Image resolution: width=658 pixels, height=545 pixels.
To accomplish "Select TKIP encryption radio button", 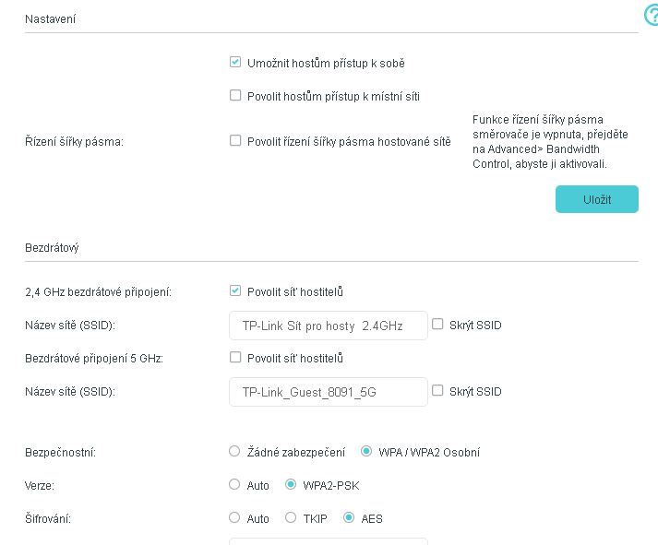I will tap(291, 518).
